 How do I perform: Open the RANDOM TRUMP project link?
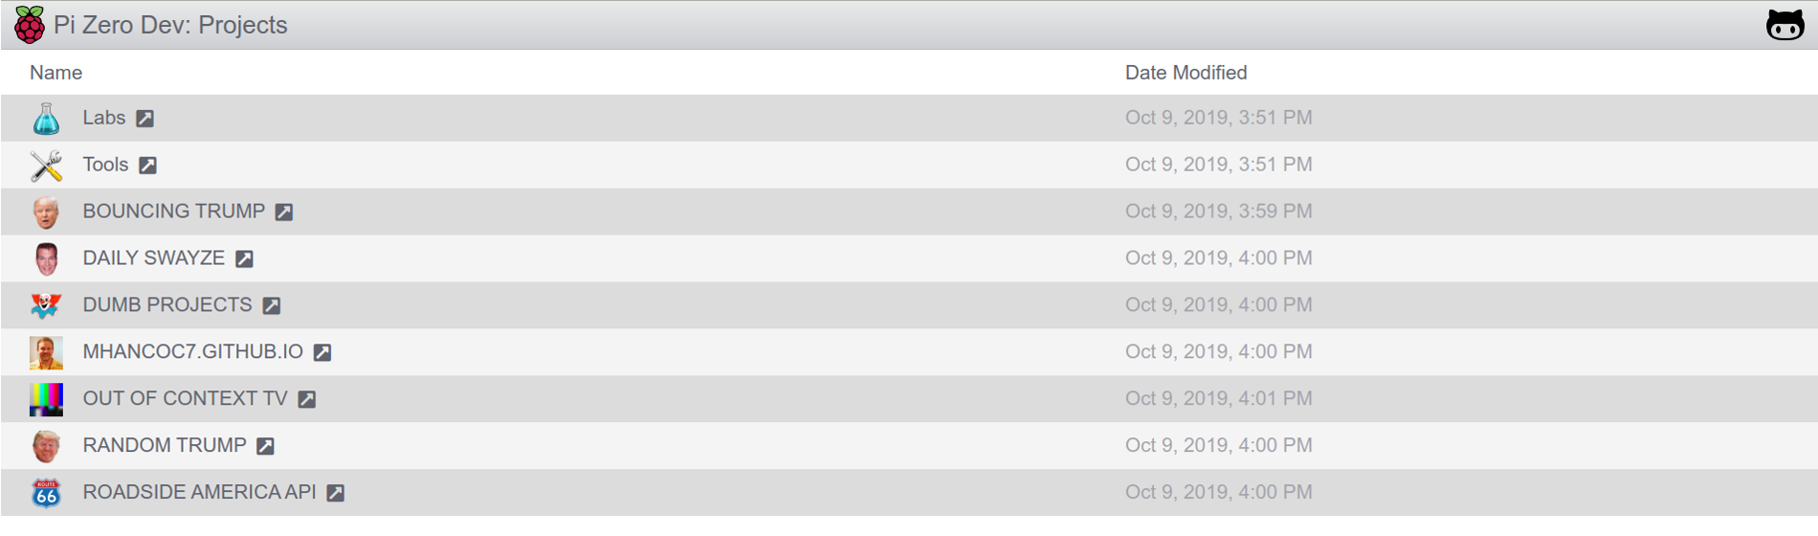pyautogui.click(x=165, y=446)
